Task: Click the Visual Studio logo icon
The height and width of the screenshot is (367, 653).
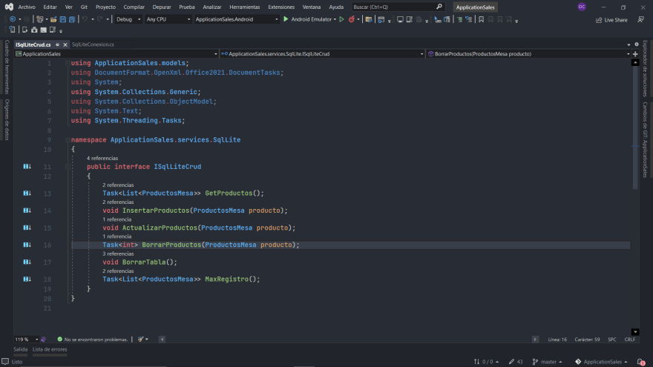Action: 9,7
